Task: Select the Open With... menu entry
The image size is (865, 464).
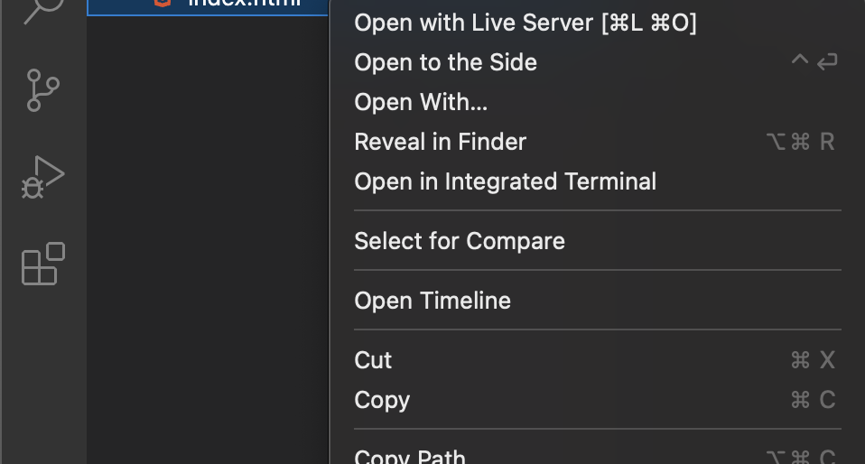Action: click(x=421, y=102)
